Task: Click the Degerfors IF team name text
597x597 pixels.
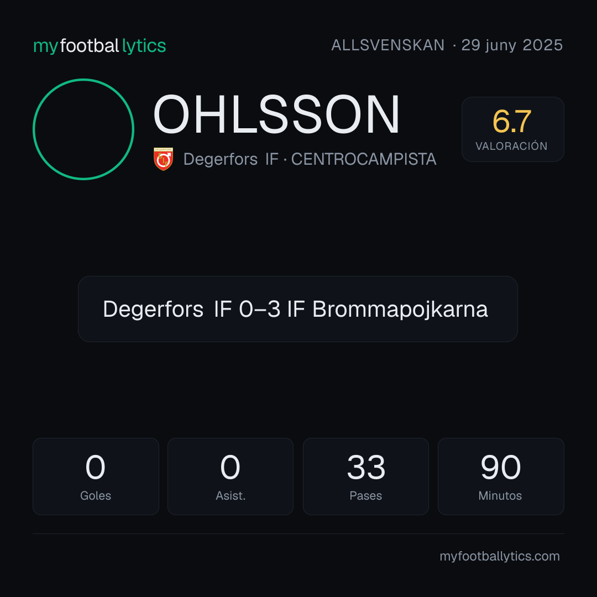Action: [x=231, y=159]
